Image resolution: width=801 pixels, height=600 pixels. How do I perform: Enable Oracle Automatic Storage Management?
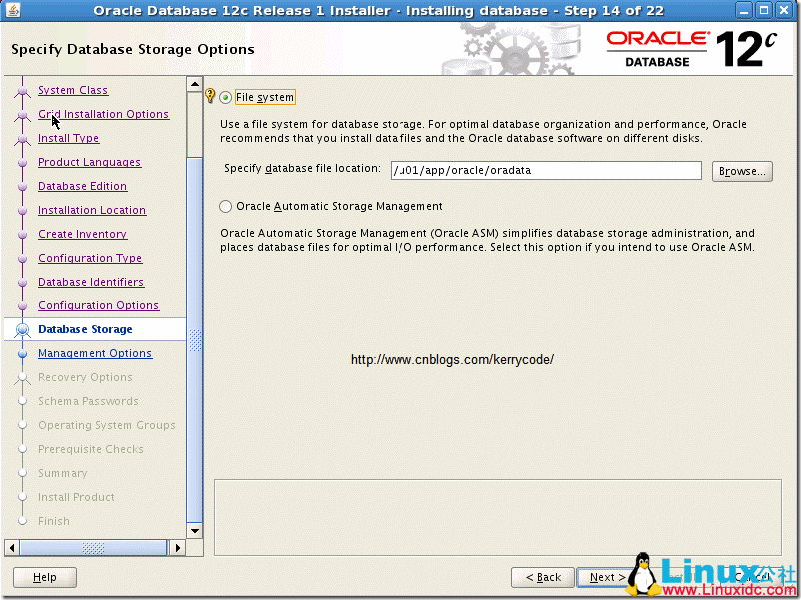click(x=225, y=206)
